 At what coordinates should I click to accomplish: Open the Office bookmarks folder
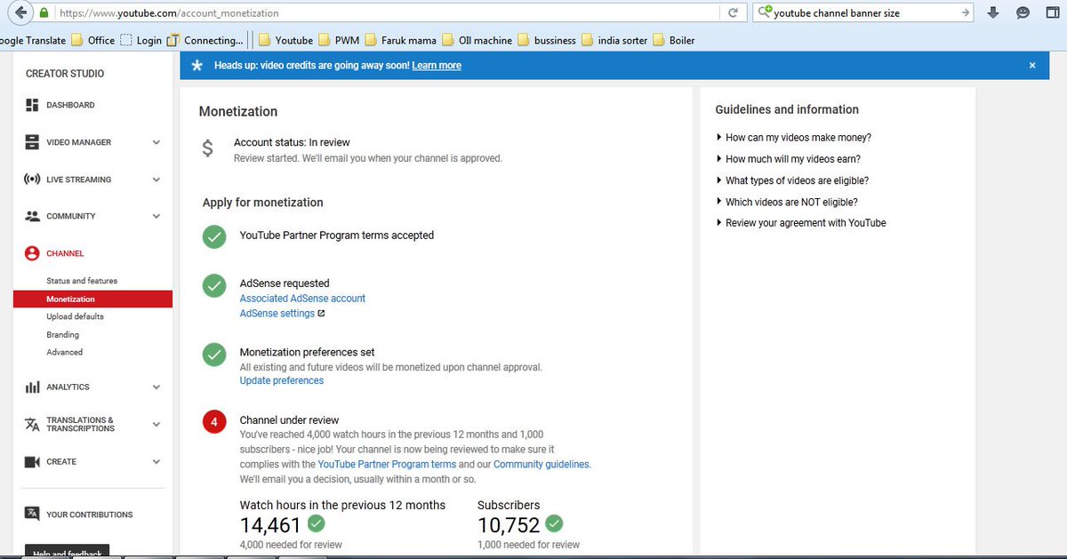point(92,40)
